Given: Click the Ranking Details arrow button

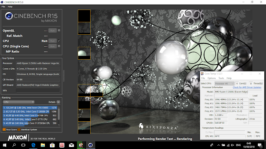Looking at the screenshot, I should 58,102.
